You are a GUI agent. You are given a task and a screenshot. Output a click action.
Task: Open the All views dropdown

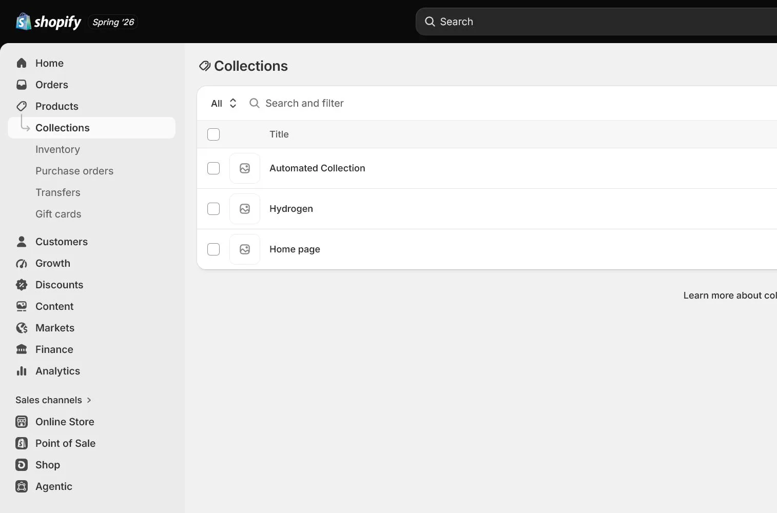224,103
